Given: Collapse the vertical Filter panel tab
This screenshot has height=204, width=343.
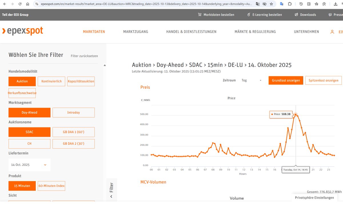Looking at the screenshot, I should [x=111, y=190].
